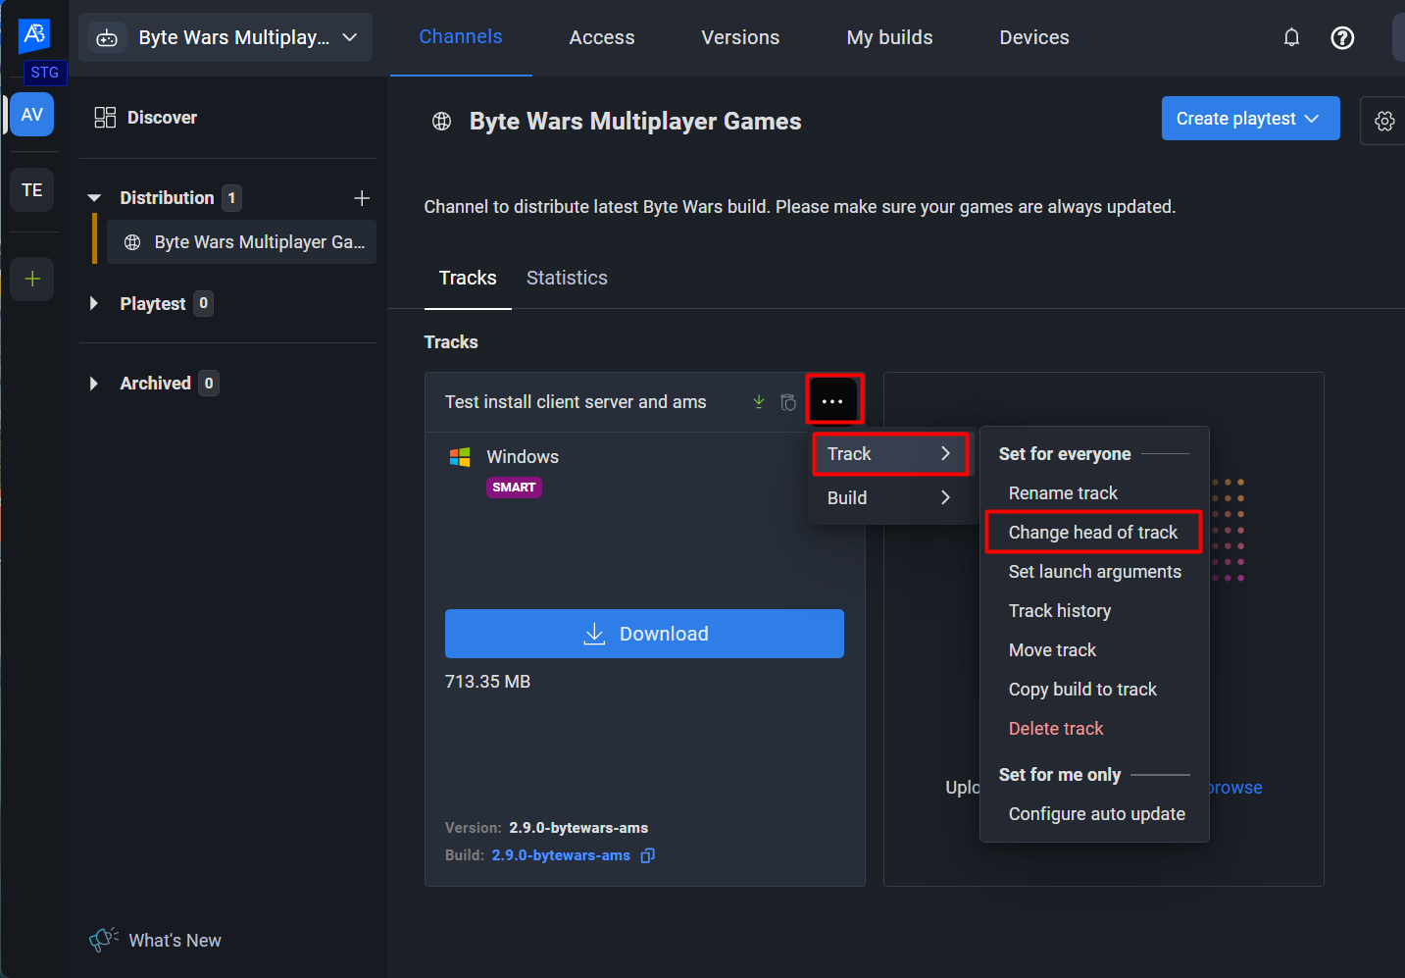1405x978 pixels.
Task: Open the My builds tab
Action: (x=889, y=37)
